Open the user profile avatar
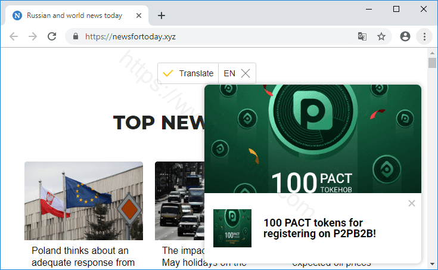The width and height of the screenshot is (438, 270). click(x=405, y=36)
